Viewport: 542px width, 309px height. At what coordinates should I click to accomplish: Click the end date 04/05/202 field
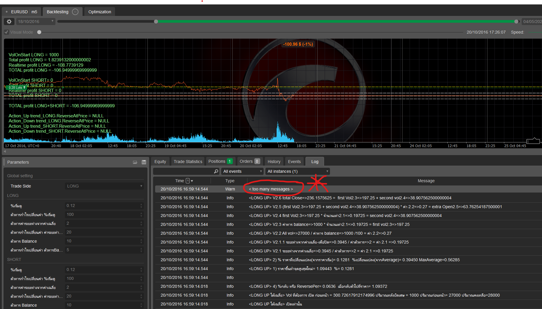[532, 22]
